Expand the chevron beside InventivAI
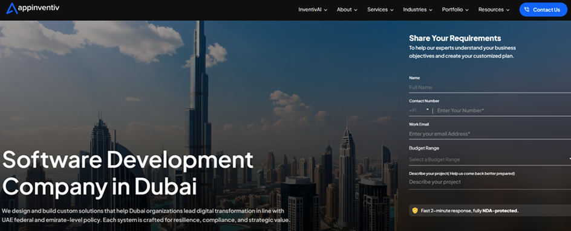Image resolution: width=571 pixels, height=231 pixels. (325, 10)
